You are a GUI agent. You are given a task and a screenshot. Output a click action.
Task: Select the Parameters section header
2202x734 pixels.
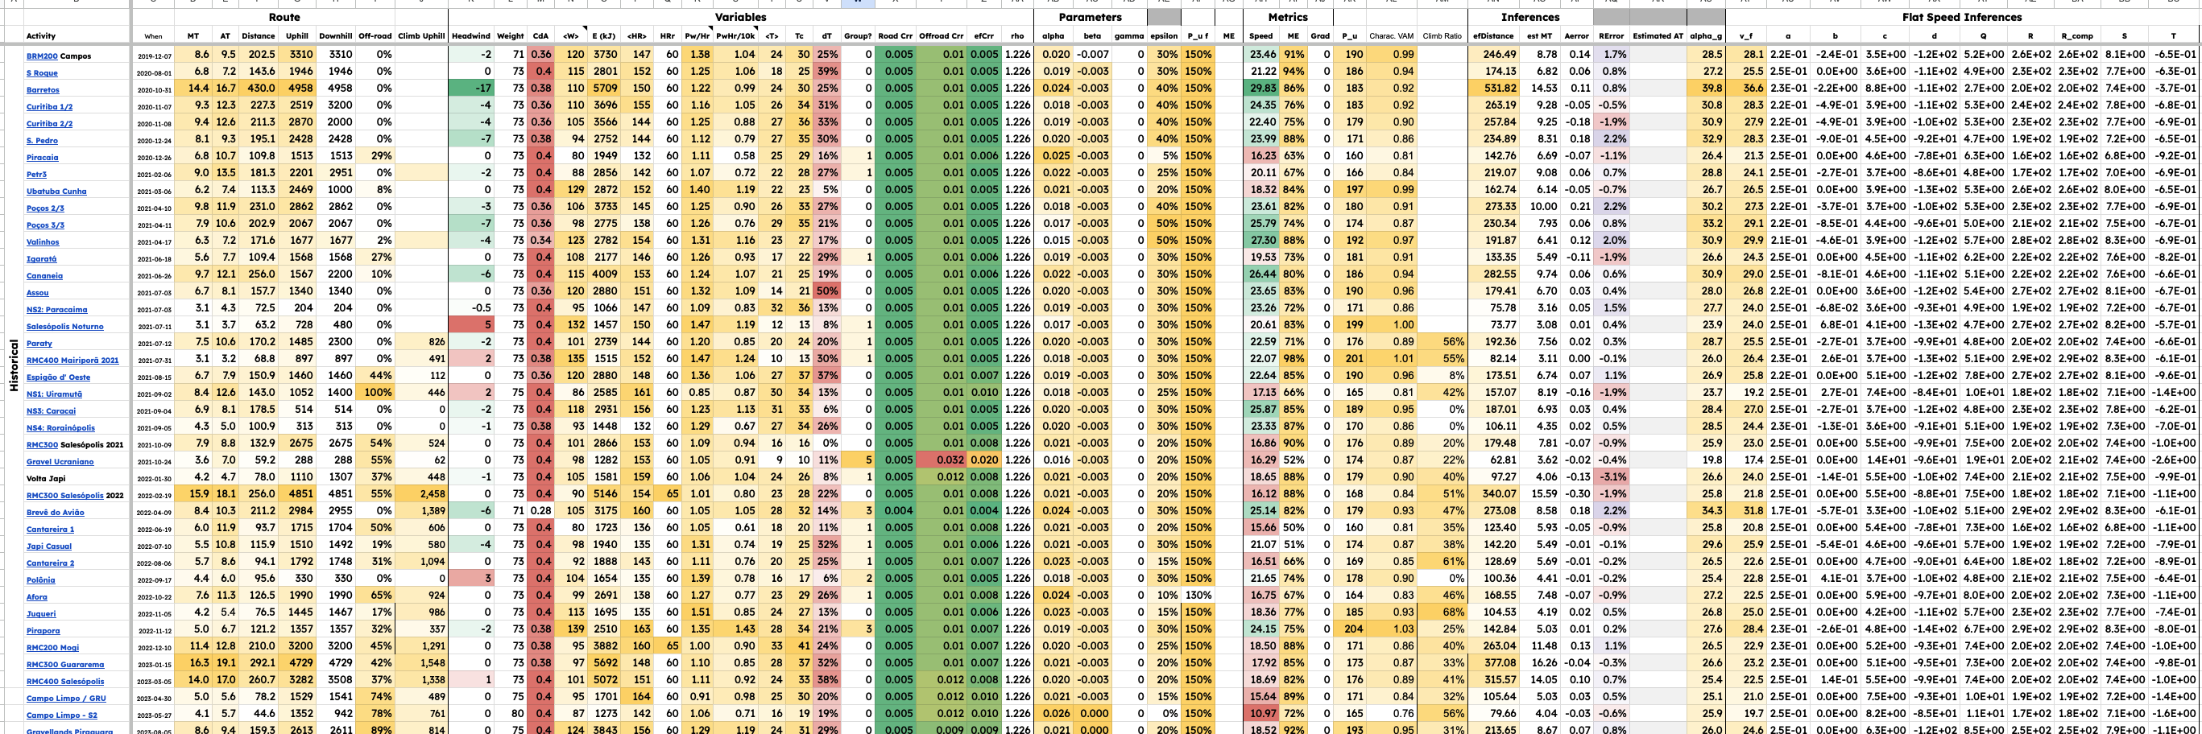click(x=1090, y=17)
